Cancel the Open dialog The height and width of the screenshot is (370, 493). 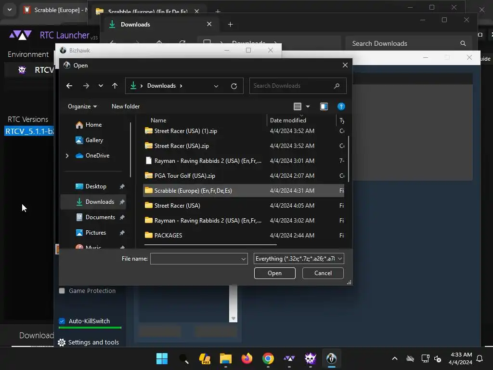pos(323,273)
